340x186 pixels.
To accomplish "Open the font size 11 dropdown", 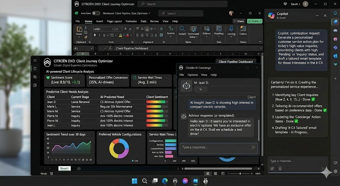I will coord(122,29).
